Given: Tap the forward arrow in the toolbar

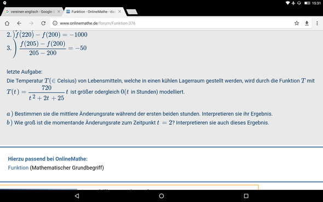Looking at the screenshot, I should click(31, 24).
